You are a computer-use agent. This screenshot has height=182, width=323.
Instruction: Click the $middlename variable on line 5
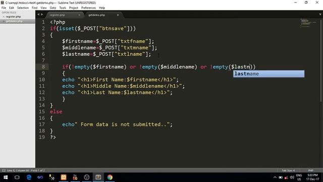(79, 48)
